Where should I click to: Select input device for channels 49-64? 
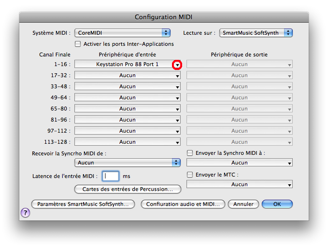128,97
